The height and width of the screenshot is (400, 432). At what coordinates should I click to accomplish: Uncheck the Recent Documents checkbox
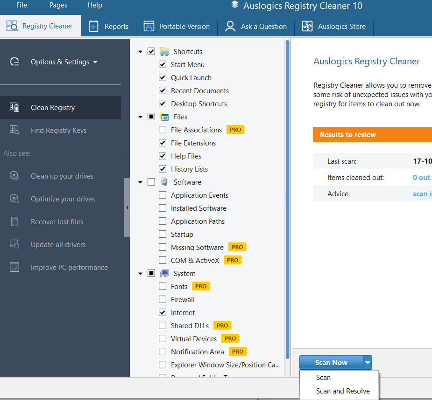[163, 90]
